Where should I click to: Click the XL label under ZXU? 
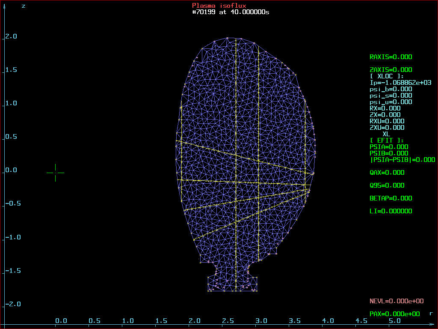[x=386, y=134]
